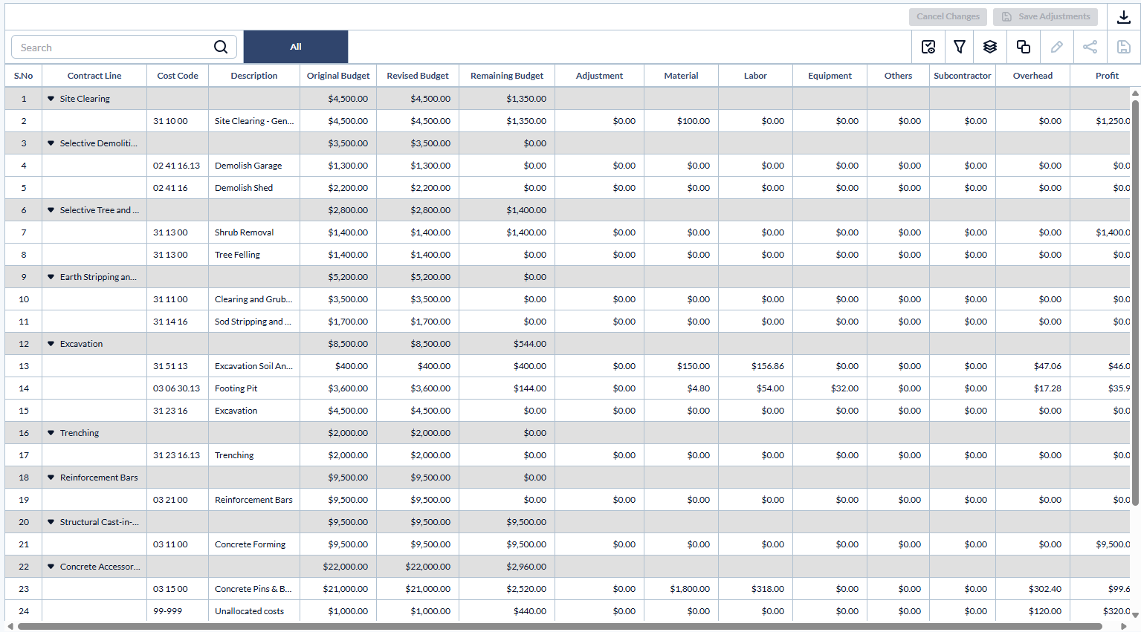Click the $302.40 Overhead cell

(1032, 589)
